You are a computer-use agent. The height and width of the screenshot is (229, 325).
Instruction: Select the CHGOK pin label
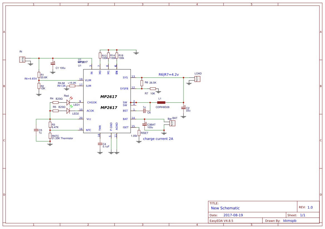92,102
